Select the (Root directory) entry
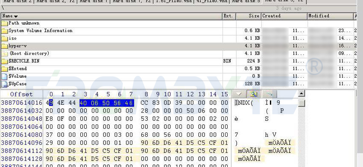 tap(29, 53)
